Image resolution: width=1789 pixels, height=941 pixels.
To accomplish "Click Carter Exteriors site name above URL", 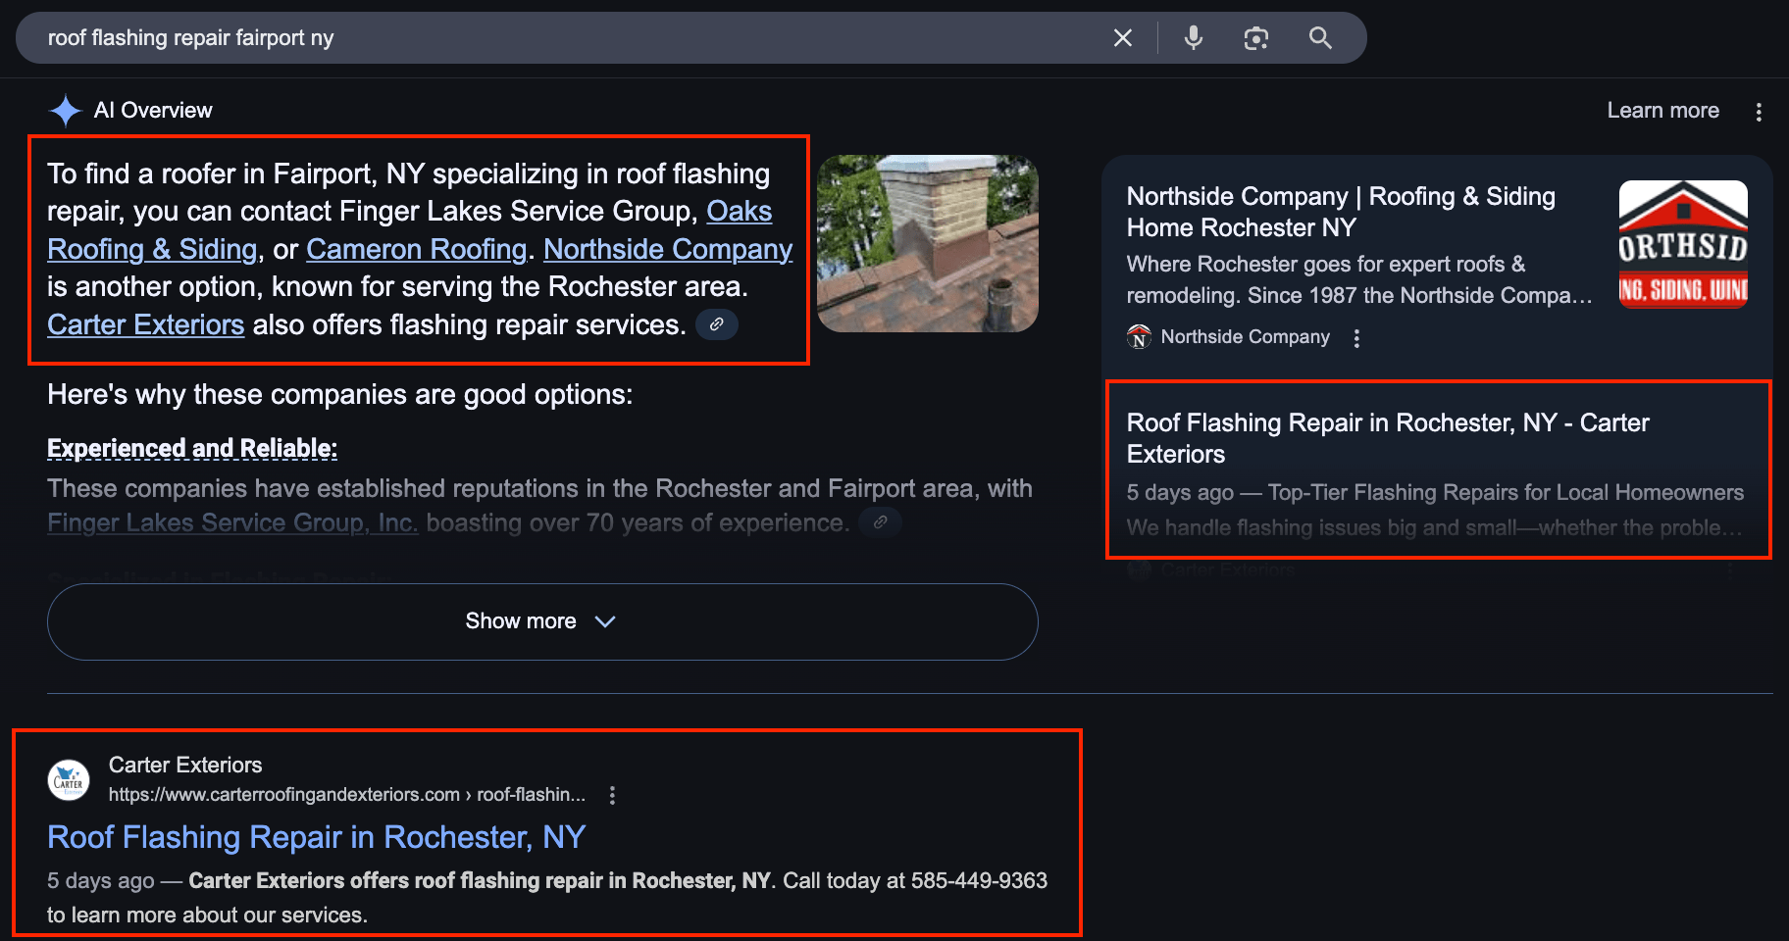I will point(185,766).
